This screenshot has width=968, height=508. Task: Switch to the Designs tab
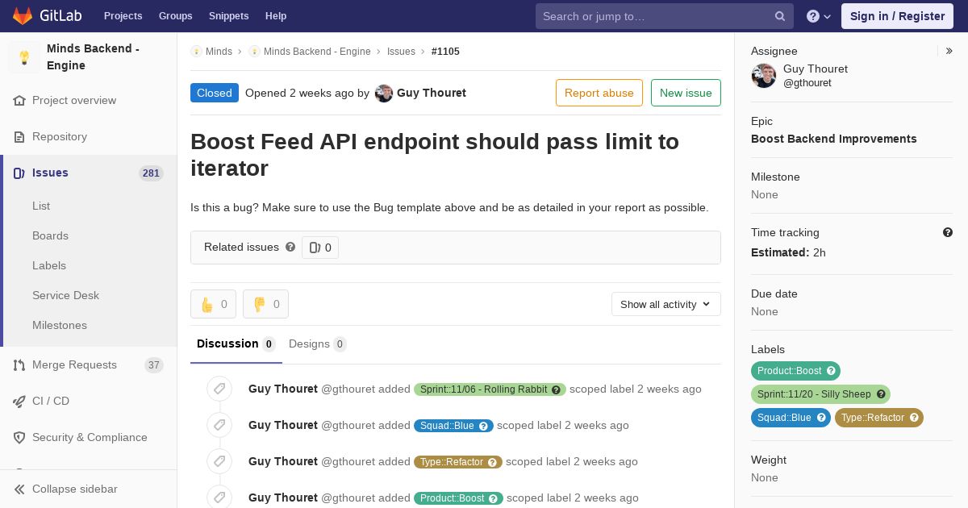(x=317, y=344)
